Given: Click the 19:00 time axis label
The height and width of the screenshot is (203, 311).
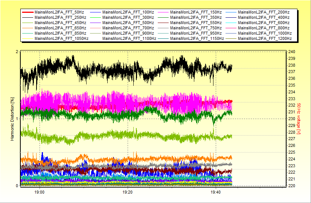Looking at the screenshot, I should pyautogui.click(x=40, y=192).
